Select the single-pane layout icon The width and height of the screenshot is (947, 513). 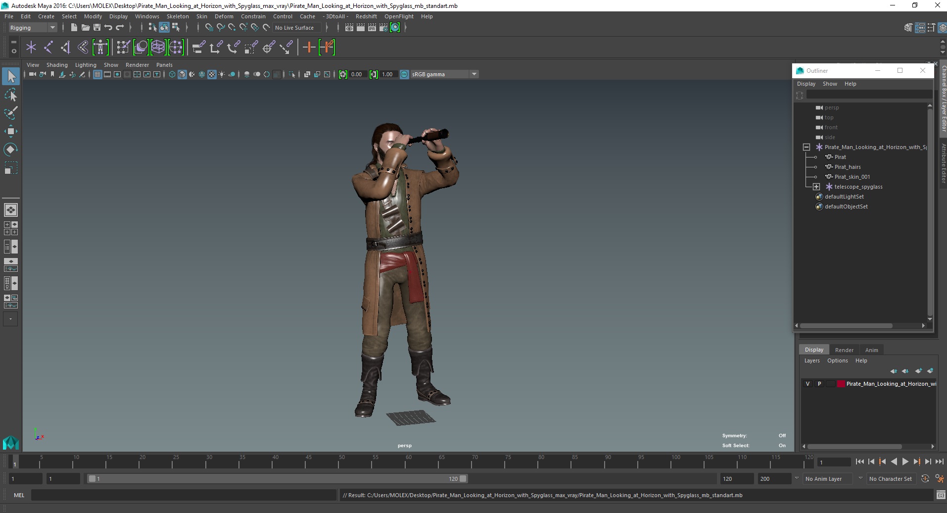coord(11,210)
